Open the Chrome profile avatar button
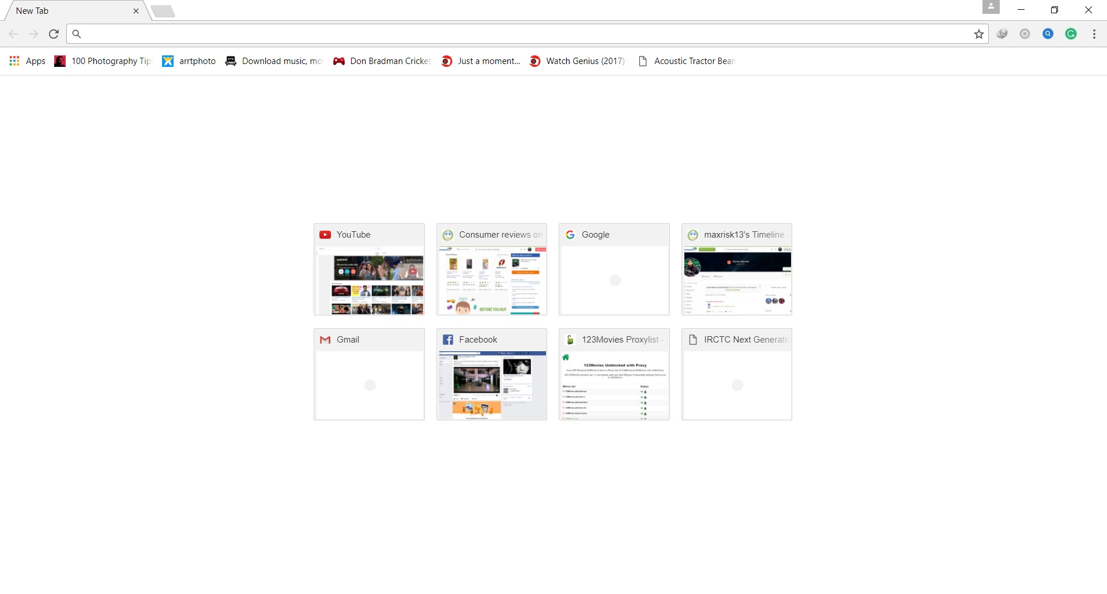 pos(991,7)
